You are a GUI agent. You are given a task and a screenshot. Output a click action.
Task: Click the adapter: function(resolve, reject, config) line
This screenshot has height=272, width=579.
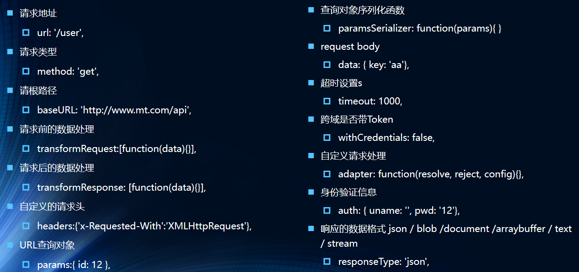[x=431, y=174]
